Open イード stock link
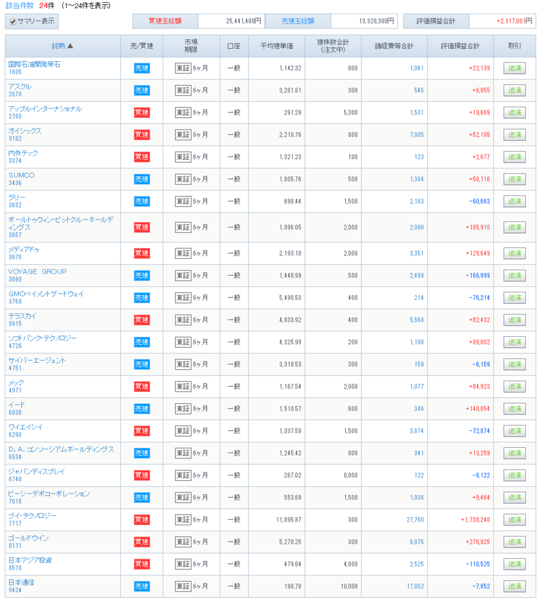This screenshot has height=601, width=541. click(x=16, y=405)
